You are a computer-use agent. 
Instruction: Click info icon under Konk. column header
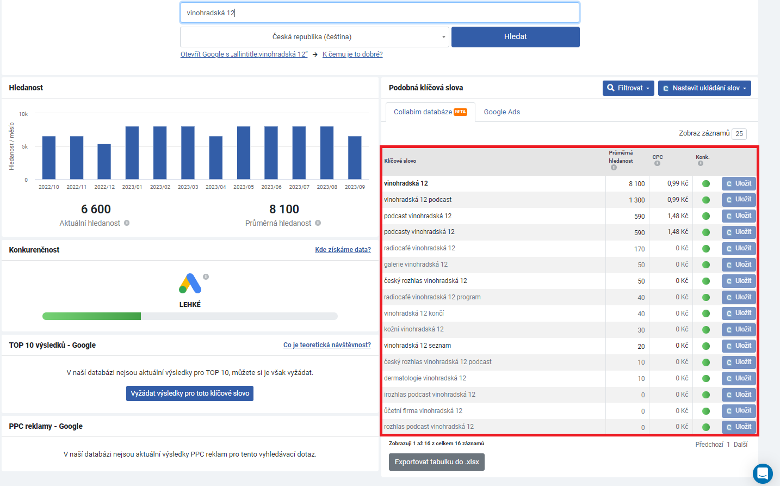[x=701, y=163]
